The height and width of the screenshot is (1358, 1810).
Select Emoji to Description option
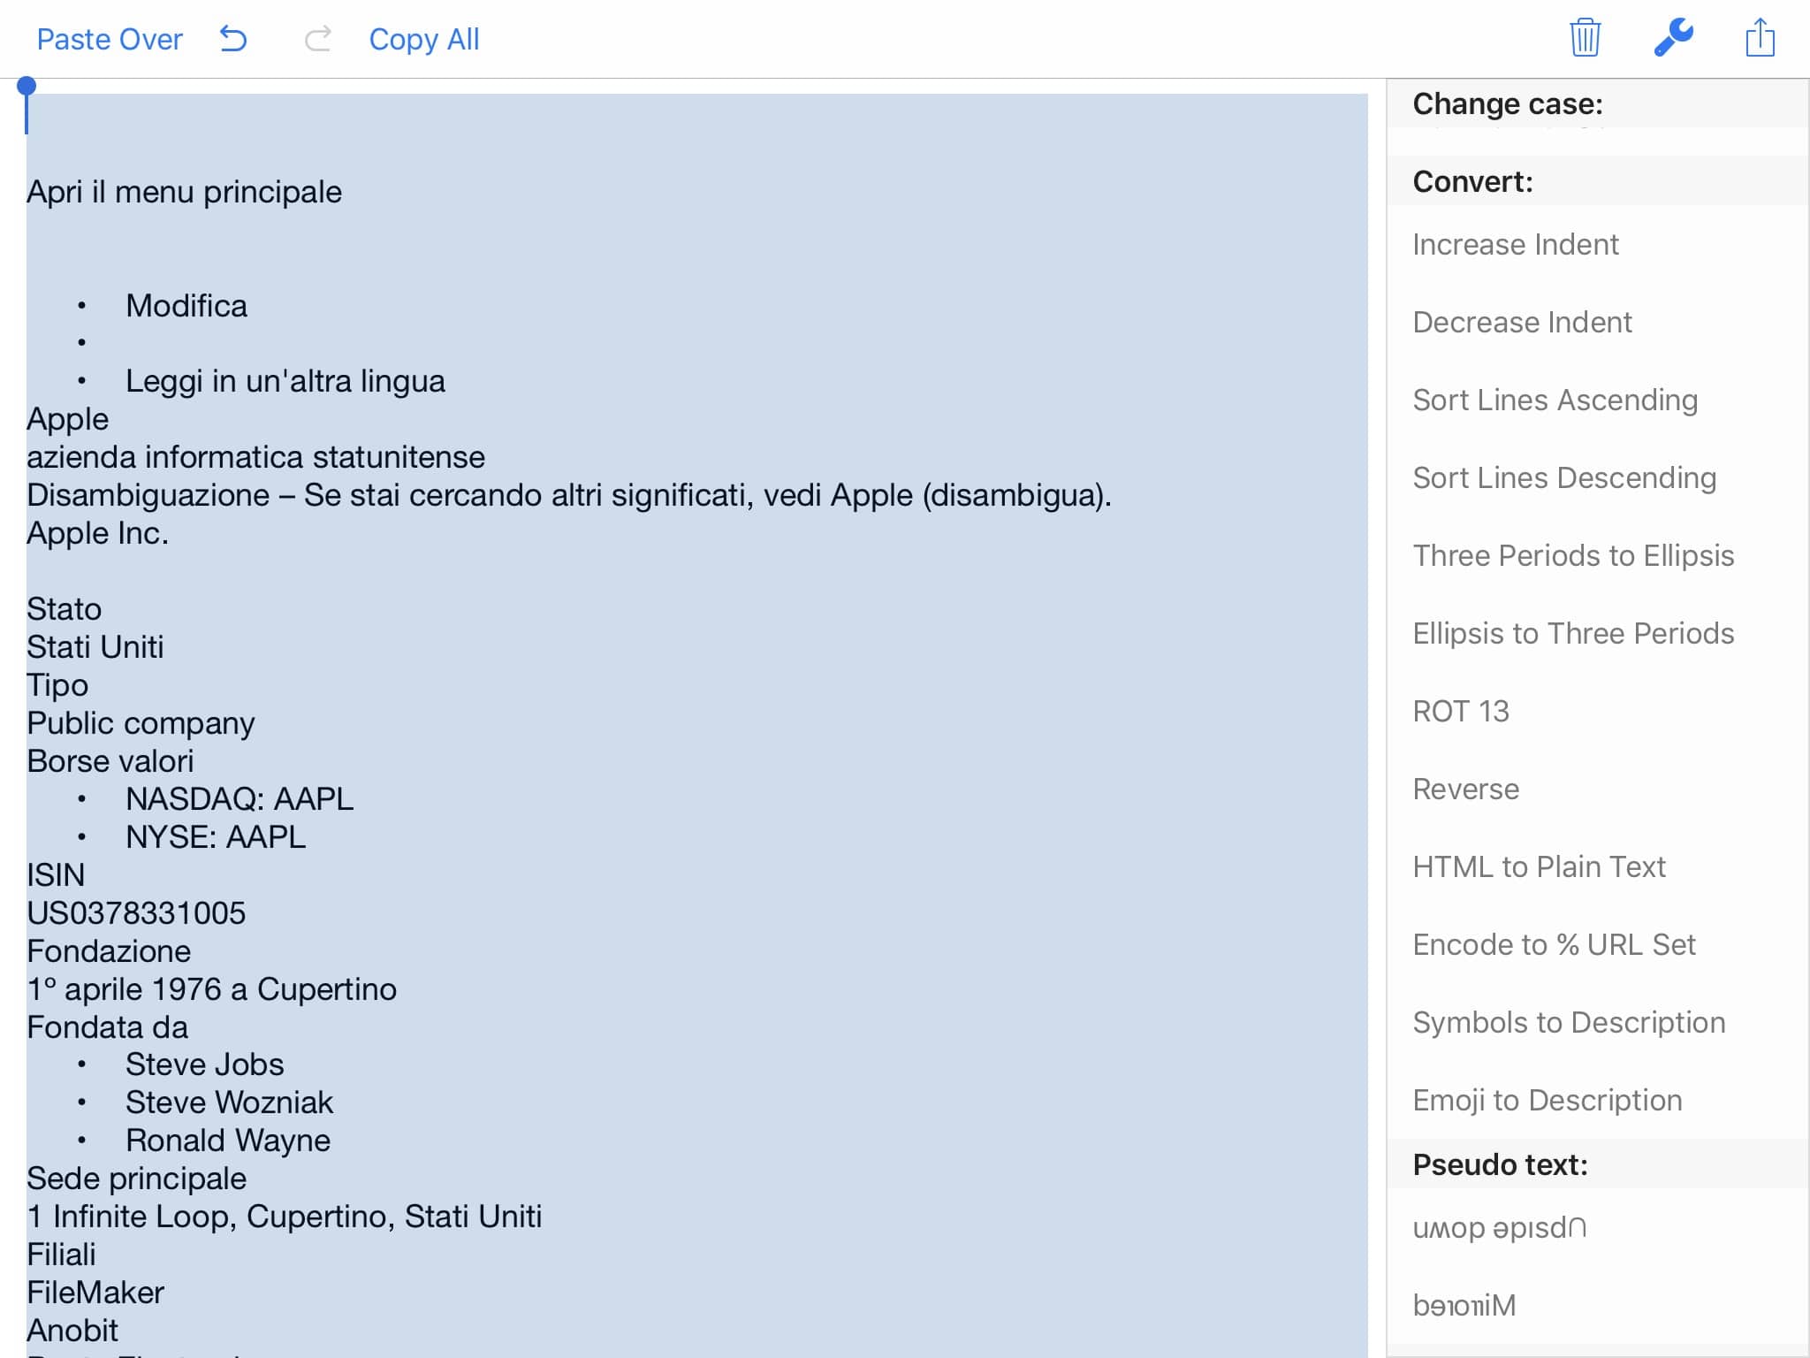pos(1547,1100)
